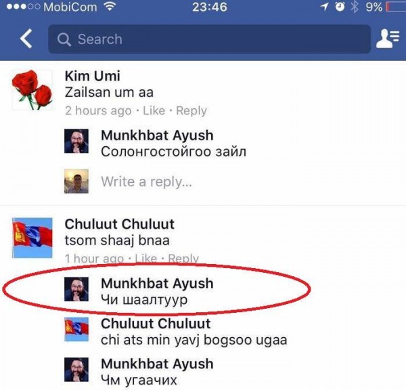406x390 pixels.
Task: Tap Chuluut Chuluut avatar beside chi ats reply
Action: click(x=76, y=329)
